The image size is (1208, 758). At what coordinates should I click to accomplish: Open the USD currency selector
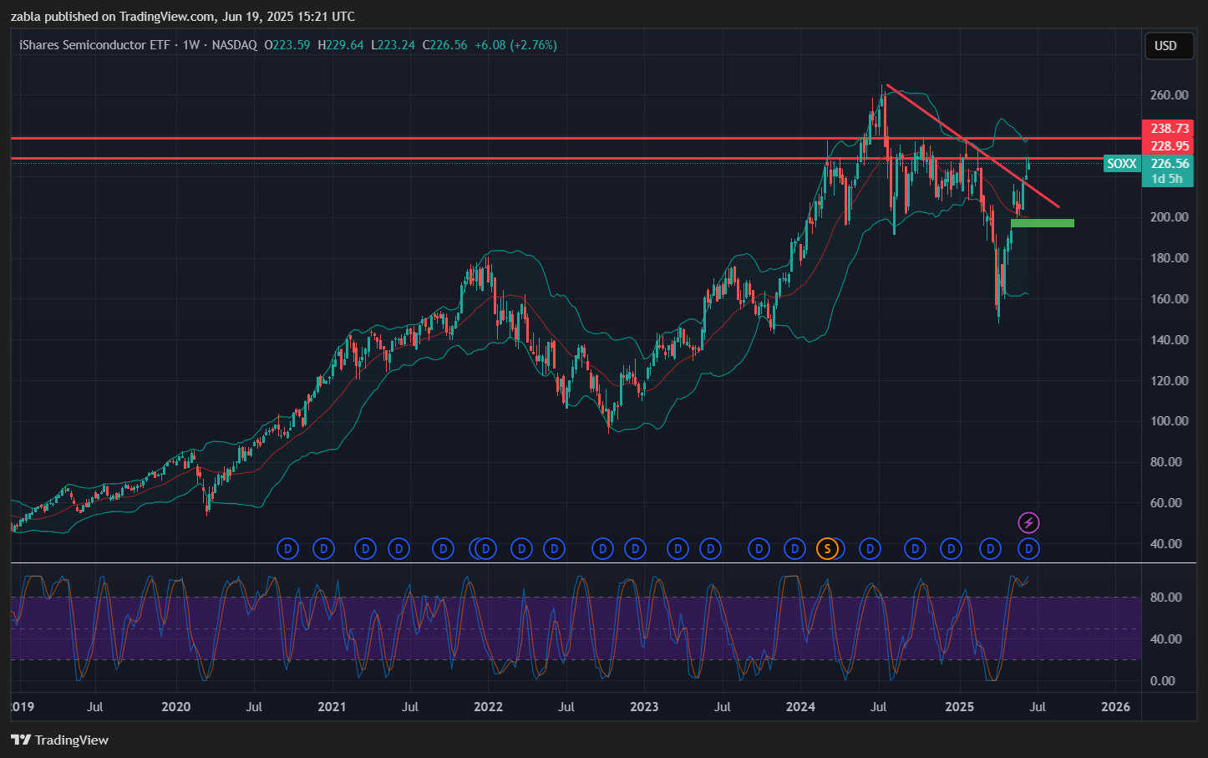coord(1165,46)
